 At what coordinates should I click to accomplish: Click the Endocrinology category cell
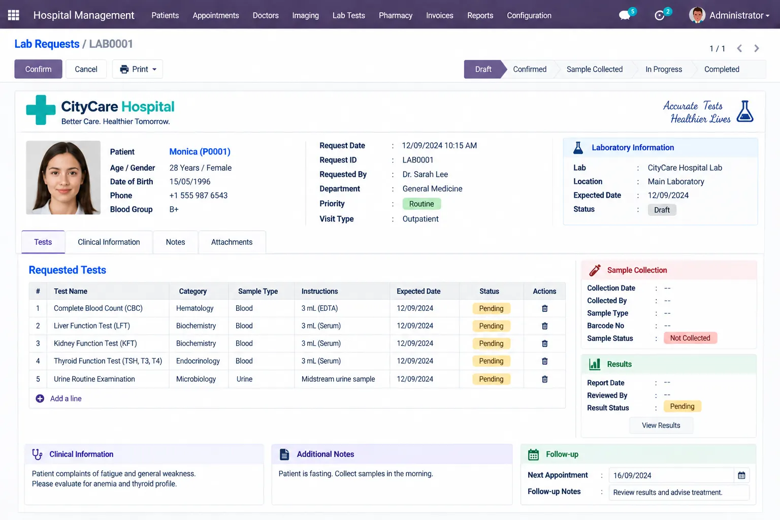coord(198,361)
